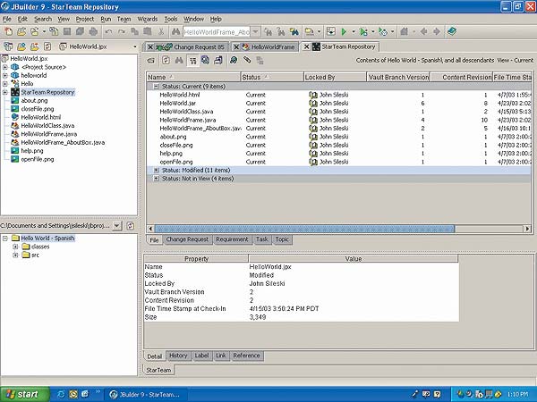Click the Print toolbar icon
The height and width of the screenshot is (402, 537).
(x=93, y=32)
